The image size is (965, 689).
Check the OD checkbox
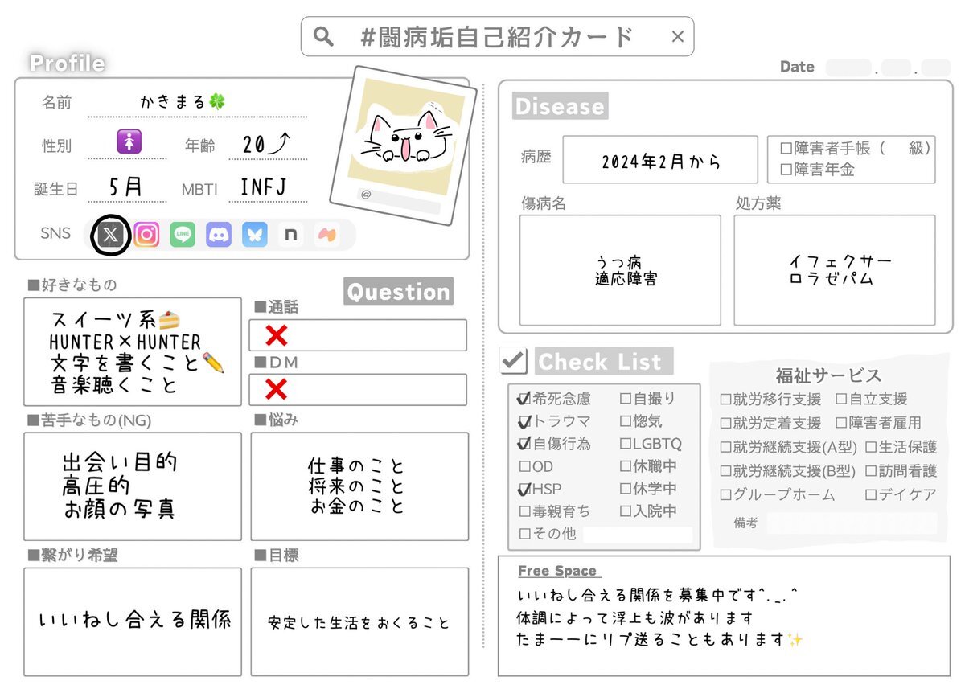click(524, 466)
